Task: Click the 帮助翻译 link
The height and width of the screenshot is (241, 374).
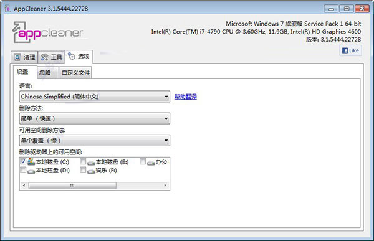Action: [x=186, y=97]
